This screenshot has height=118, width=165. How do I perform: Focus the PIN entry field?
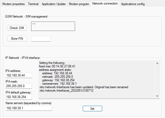pos(41,39)
